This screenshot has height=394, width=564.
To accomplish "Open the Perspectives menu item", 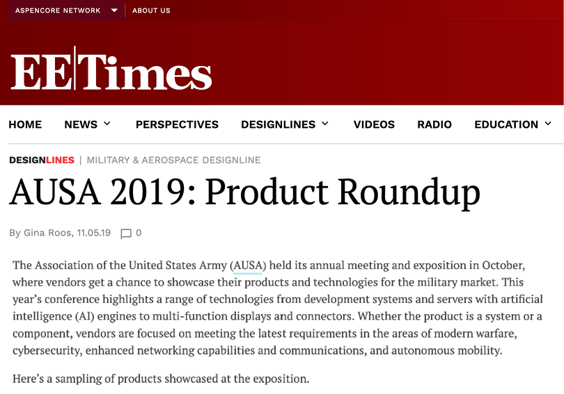I will [x=177, y=124].
